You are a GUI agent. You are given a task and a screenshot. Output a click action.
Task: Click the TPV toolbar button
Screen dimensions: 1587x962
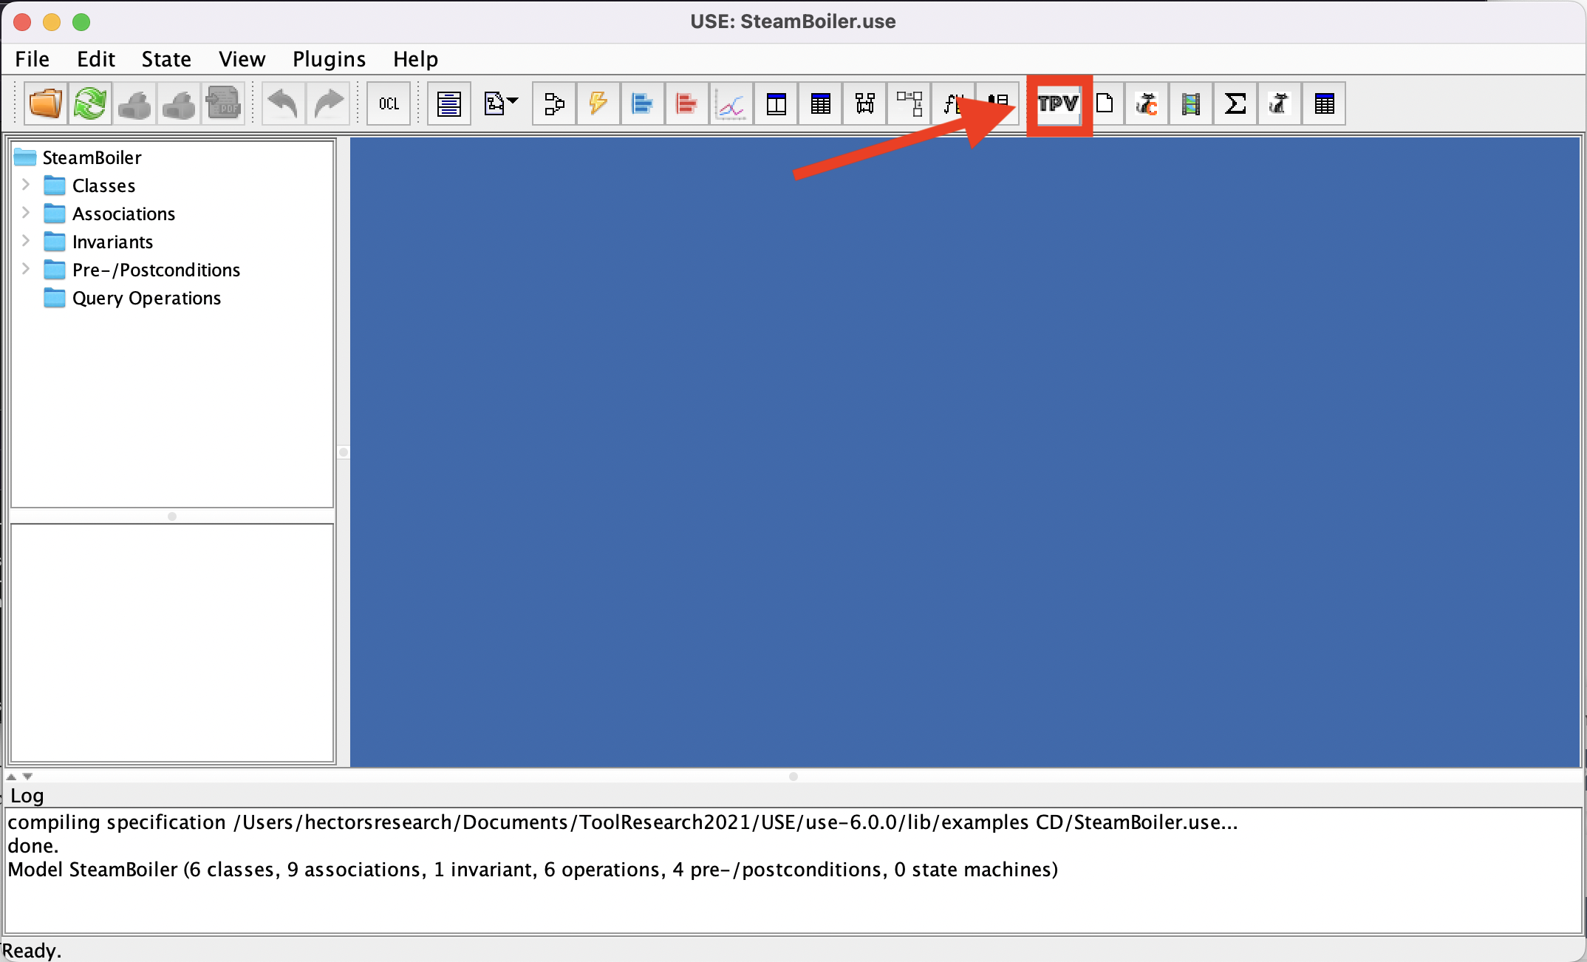[1058, 103]
